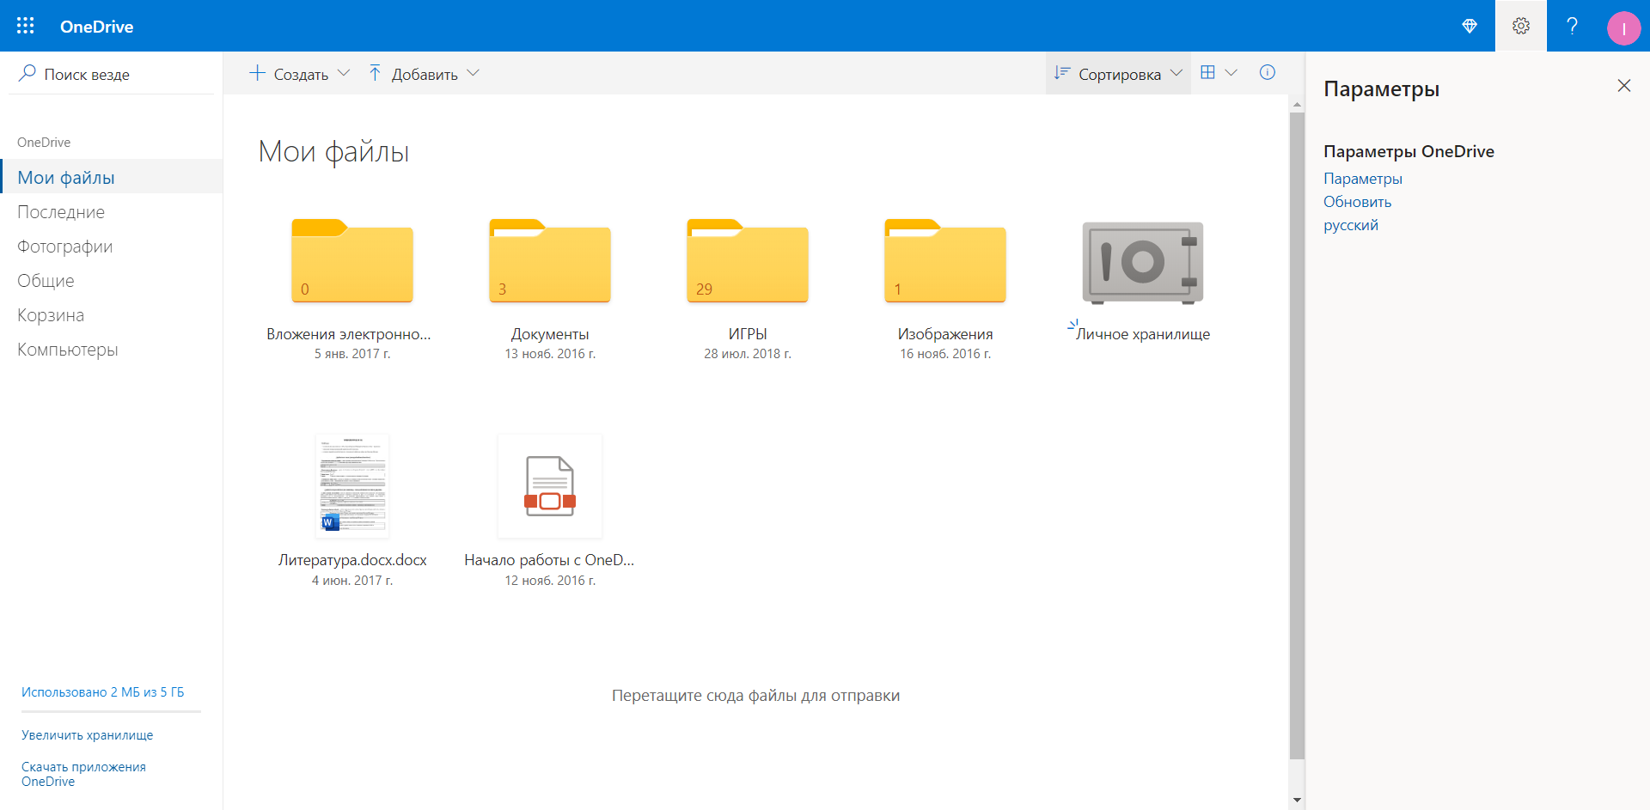
Task: Focus the Поиск везде search field
Action: point(112,74)
